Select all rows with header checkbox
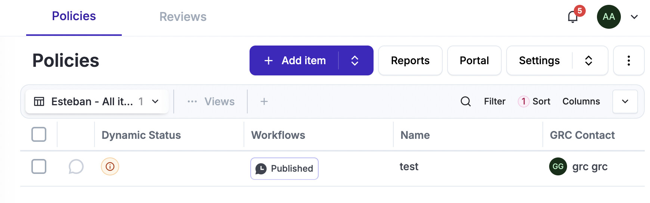650x203 pixels. tap(39, 134)
